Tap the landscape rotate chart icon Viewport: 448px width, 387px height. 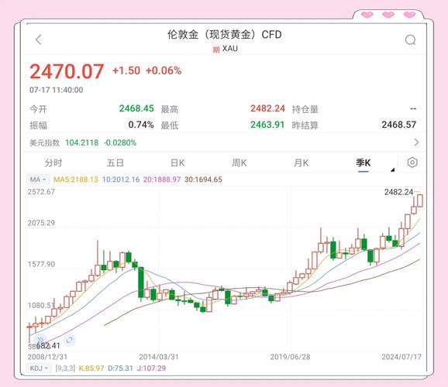tap(70, 340)
